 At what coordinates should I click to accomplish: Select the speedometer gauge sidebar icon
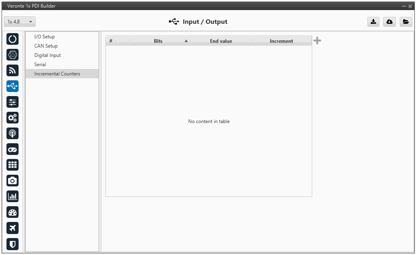point(13,212)
